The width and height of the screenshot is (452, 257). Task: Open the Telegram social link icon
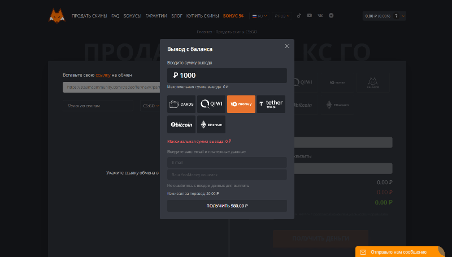[x=331, y=16]
